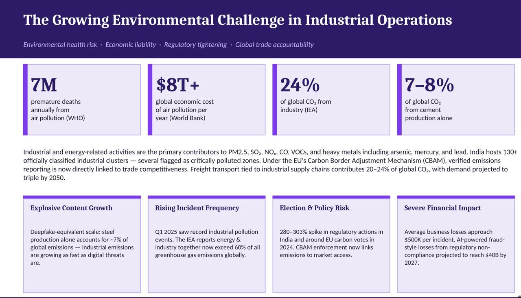Select the 'Rising Incident Frequency' heading
Image resolution: width=521 pixels, height=298 pixels.
tap(197, 208)
